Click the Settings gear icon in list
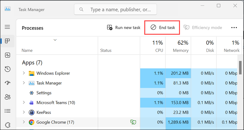Image resolution: width=244 pixels, height=130 pixels. (x=31, y=93)
